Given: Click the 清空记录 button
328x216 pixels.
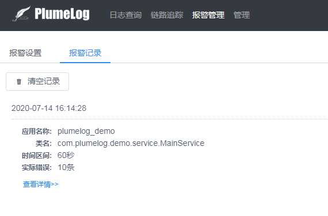Looking at the screenshot, I should click(x=37, y=82).
